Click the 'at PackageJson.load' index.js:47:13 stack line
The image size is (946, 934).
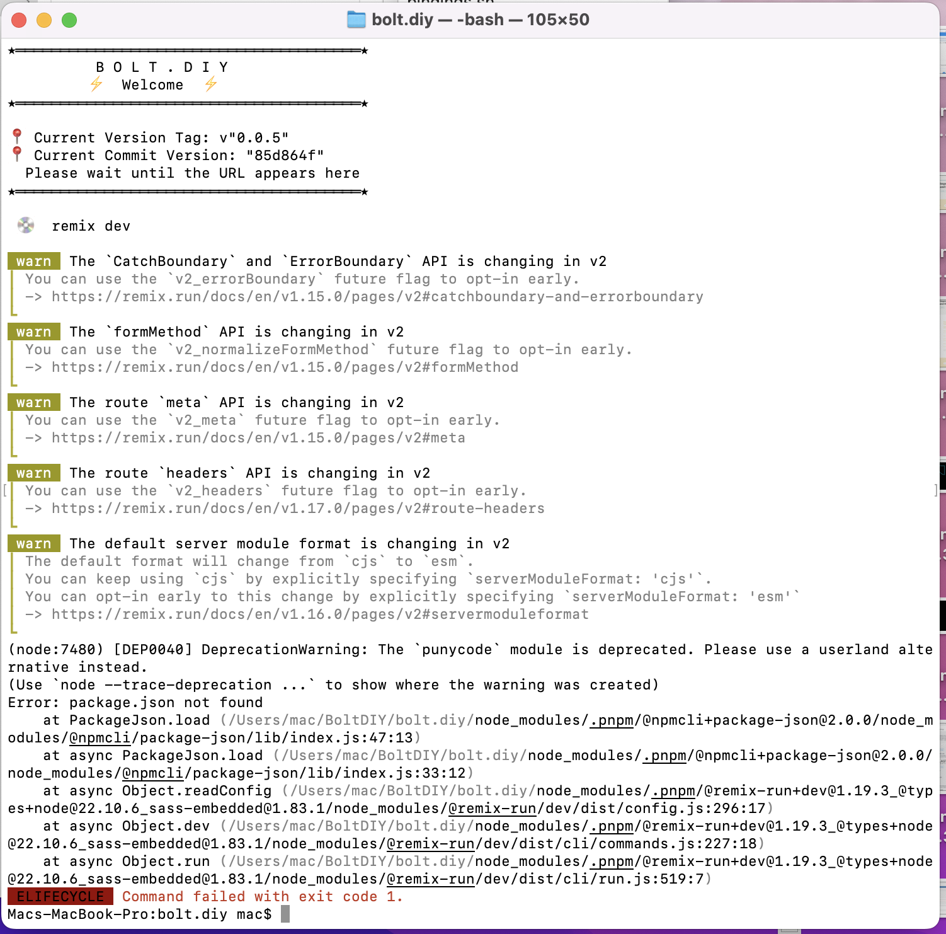(470, 729)
